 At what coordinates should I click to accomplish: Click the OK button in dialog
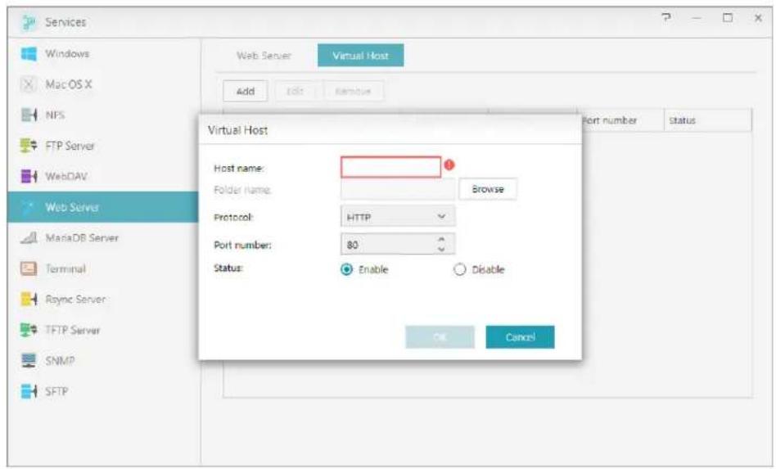click(440, 337)
